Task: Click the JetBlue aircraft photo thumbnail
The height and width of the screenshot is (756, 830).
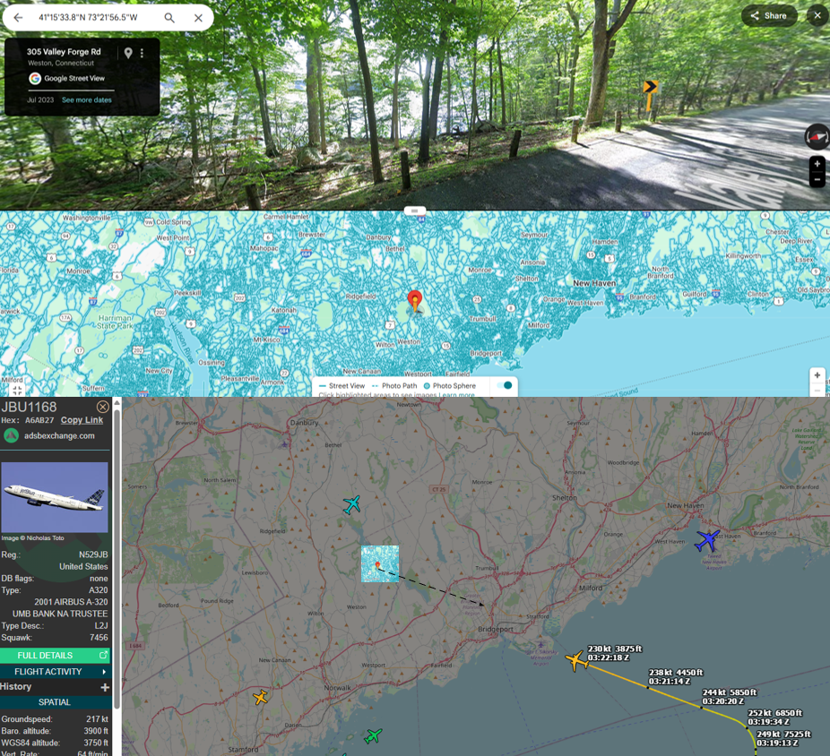Action: pyautogui.click(x=55, y=498)
